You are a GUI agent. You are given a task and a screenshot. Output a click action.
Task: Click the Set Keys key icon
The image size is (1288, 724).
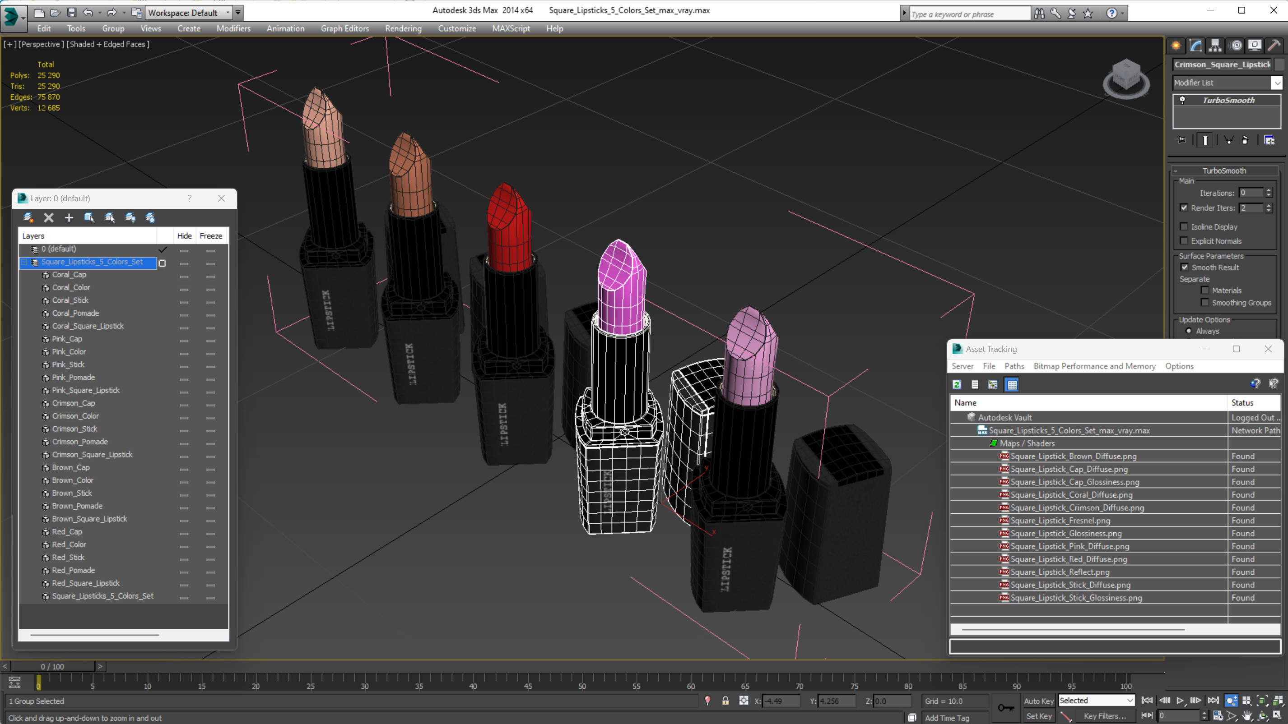point(1005,707)
